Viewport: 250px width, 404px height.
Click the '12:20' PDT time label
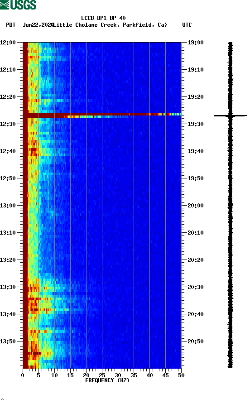[x=8, y=96]
